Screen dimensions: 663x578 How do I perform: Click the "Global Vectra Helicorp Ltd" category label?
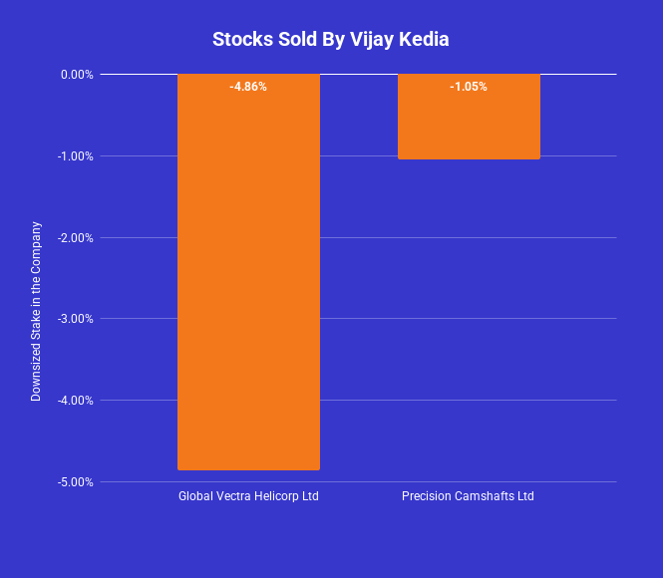click(248, 496)
